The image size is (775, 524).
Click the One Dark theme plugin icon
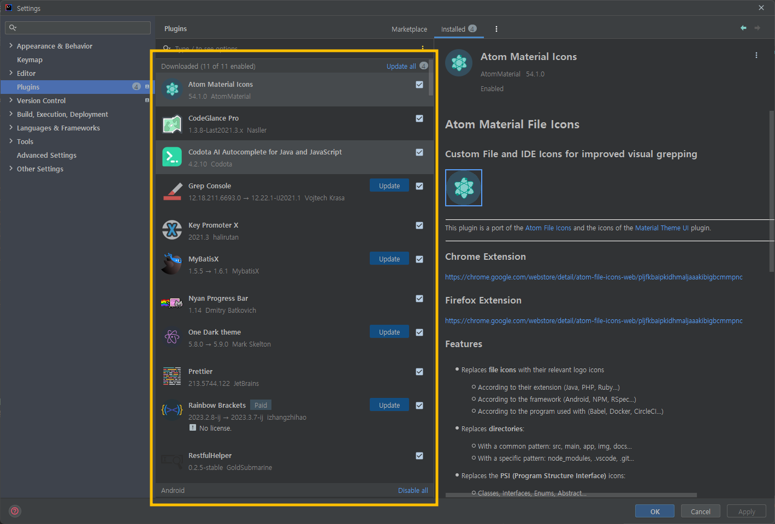(172, 337)
